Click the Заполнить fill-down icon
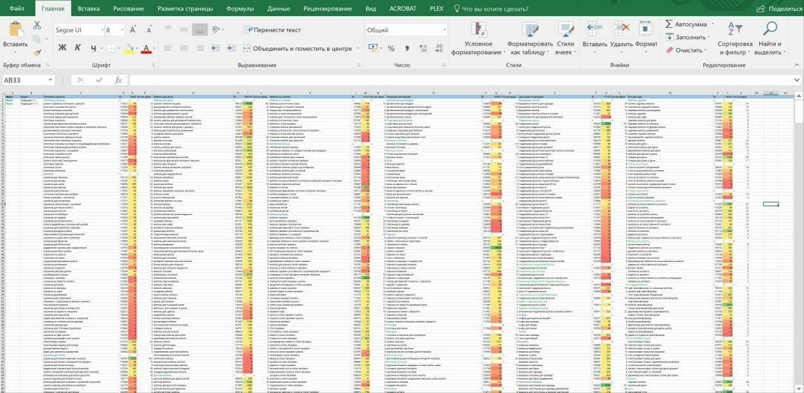This screenshot has height=393, width=804. 669,38
